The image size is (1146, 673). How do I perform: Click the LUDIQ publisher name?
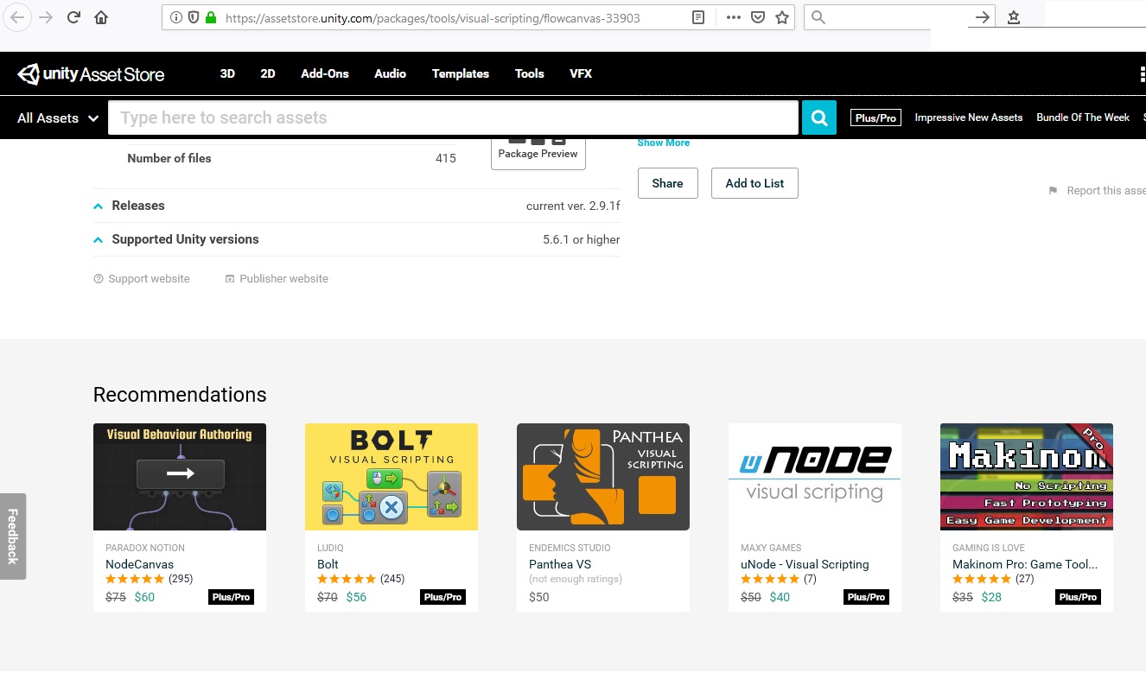[331, 548]
